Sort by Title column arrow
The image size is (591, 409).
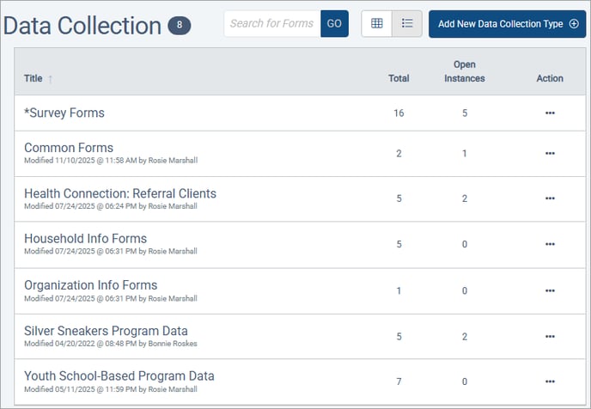click(50, 79)
